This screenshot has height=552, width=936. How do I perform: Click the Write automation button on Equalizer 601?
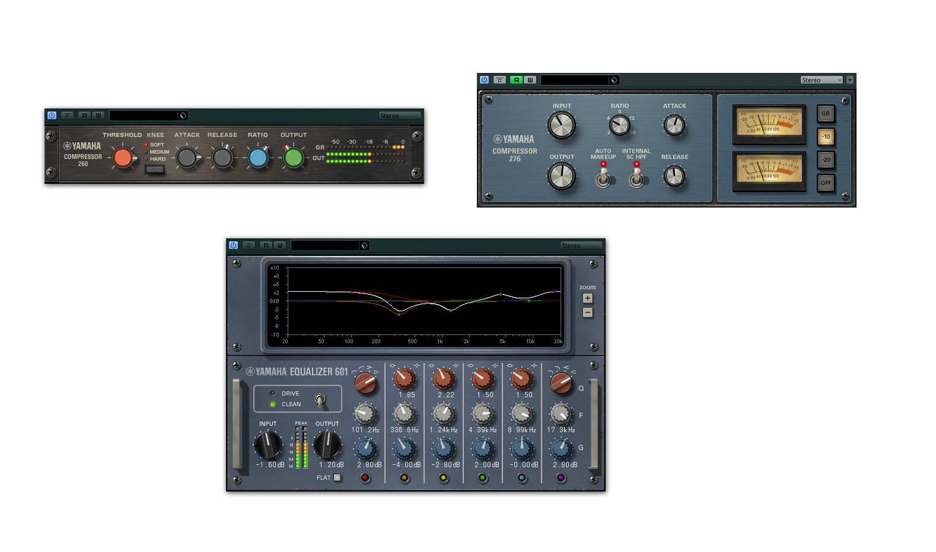tap(280, 245)
